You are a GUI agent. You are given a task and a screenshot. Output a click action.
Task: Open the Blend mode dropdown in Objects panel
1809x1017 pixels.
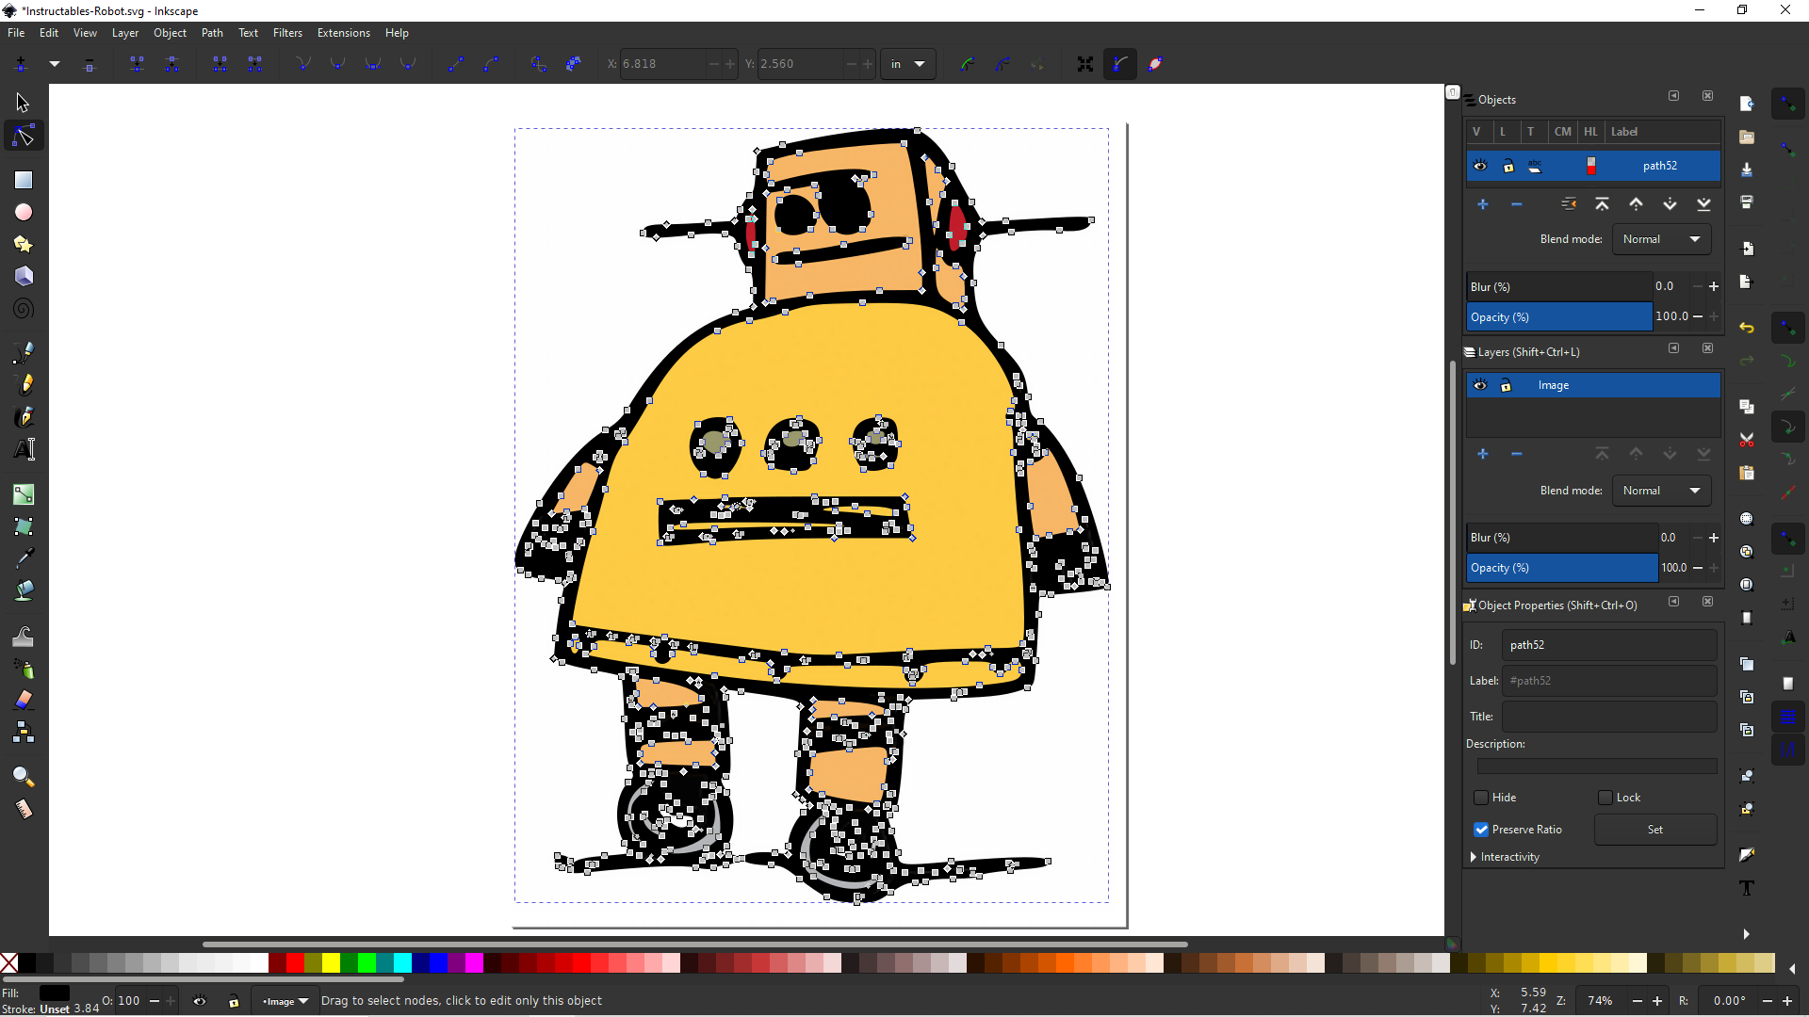[1661, 238]
